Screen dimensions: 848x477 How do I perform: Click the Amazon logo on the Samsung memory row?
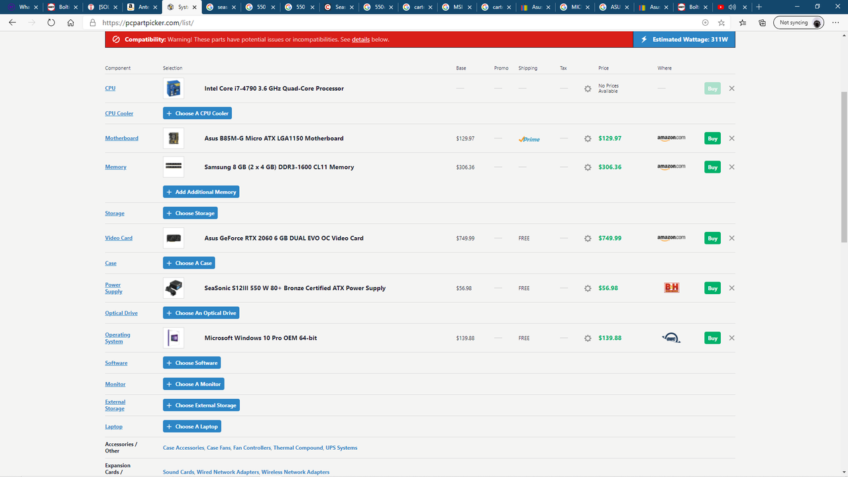click(x=671, y=167)
